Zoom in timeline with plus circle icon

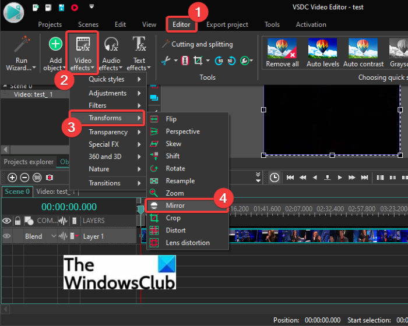12,178
